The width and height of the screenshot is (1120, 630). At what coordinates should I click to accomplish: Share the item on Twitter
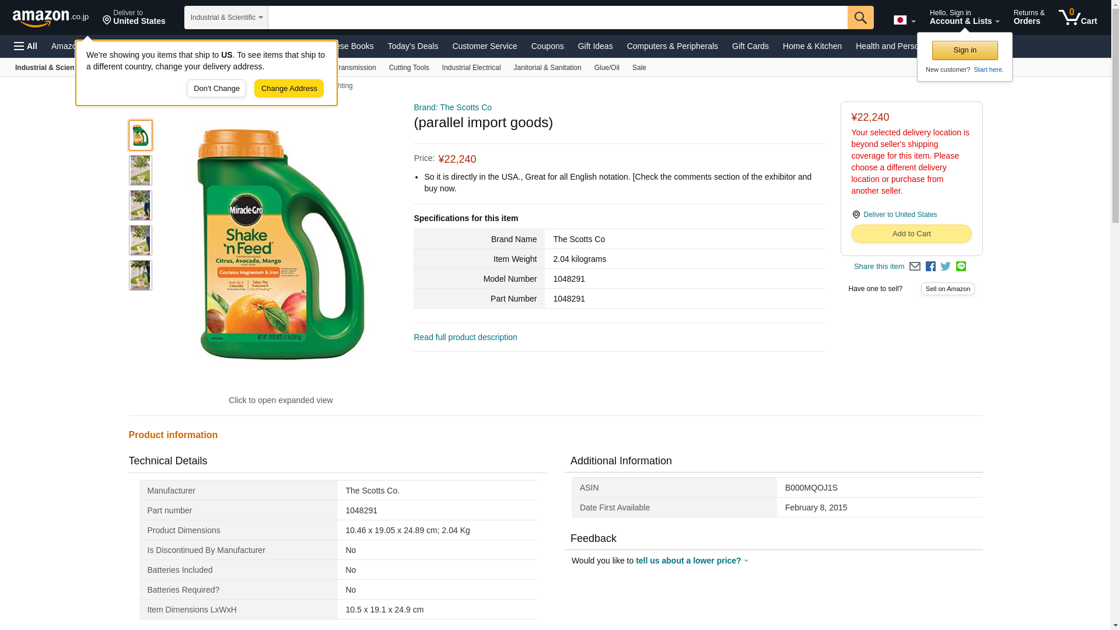pos(946,267)
